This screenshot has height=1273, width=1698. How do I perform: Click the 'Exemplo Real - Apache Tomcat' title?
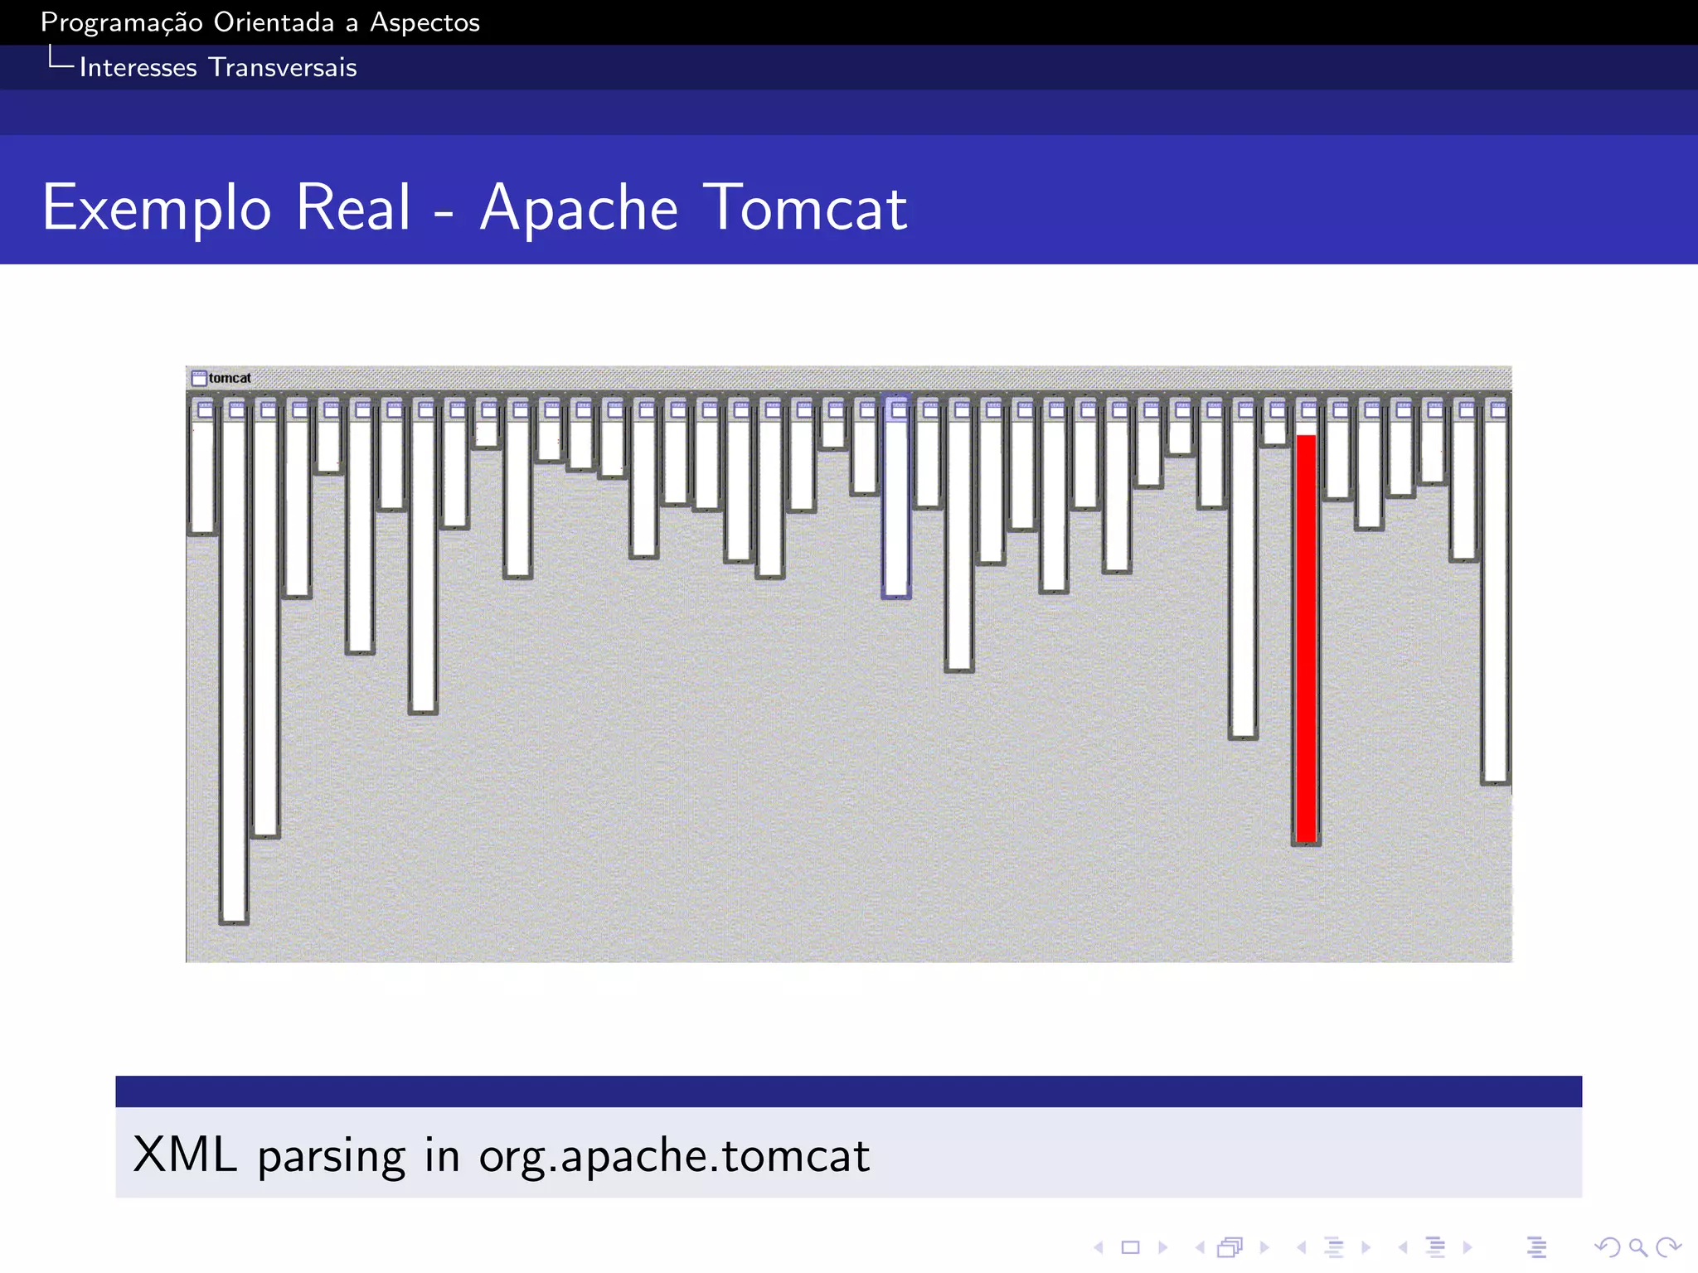coord(474,206)
